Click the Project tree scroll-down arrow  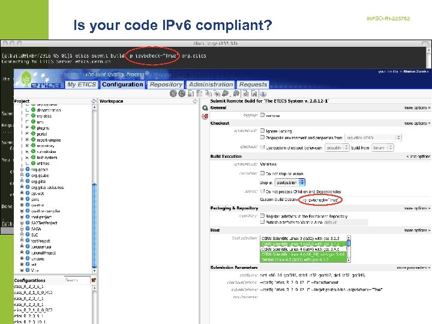(94, 271)
